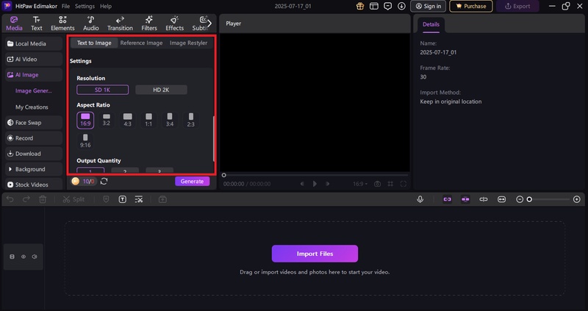Image resolution: width=588 pixels, height=311 pixels.
Task: Click the gift box icon in title bar
Action: (x=360, y=6)
